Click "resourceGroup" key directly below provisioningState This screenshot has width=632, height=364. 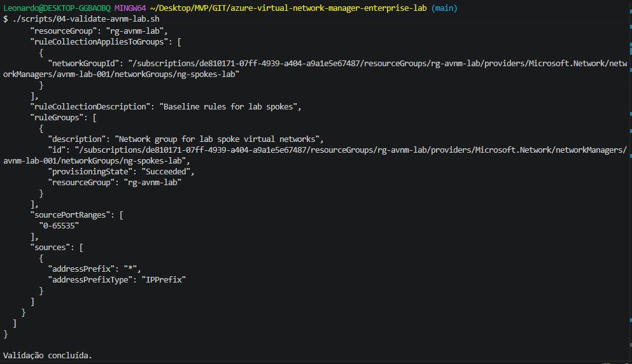point(81,183)
